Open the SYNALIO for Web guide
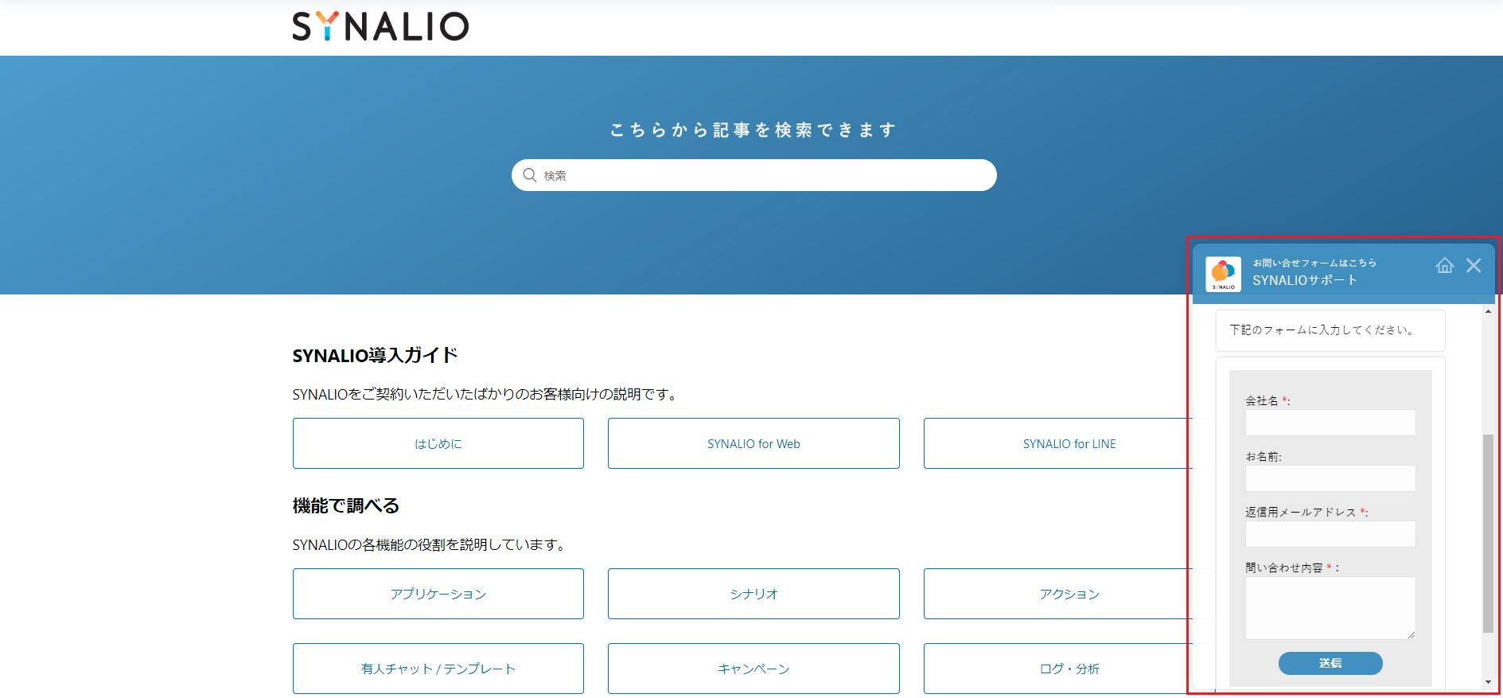This screenshot has height=698, width=1503. point(753,443)
